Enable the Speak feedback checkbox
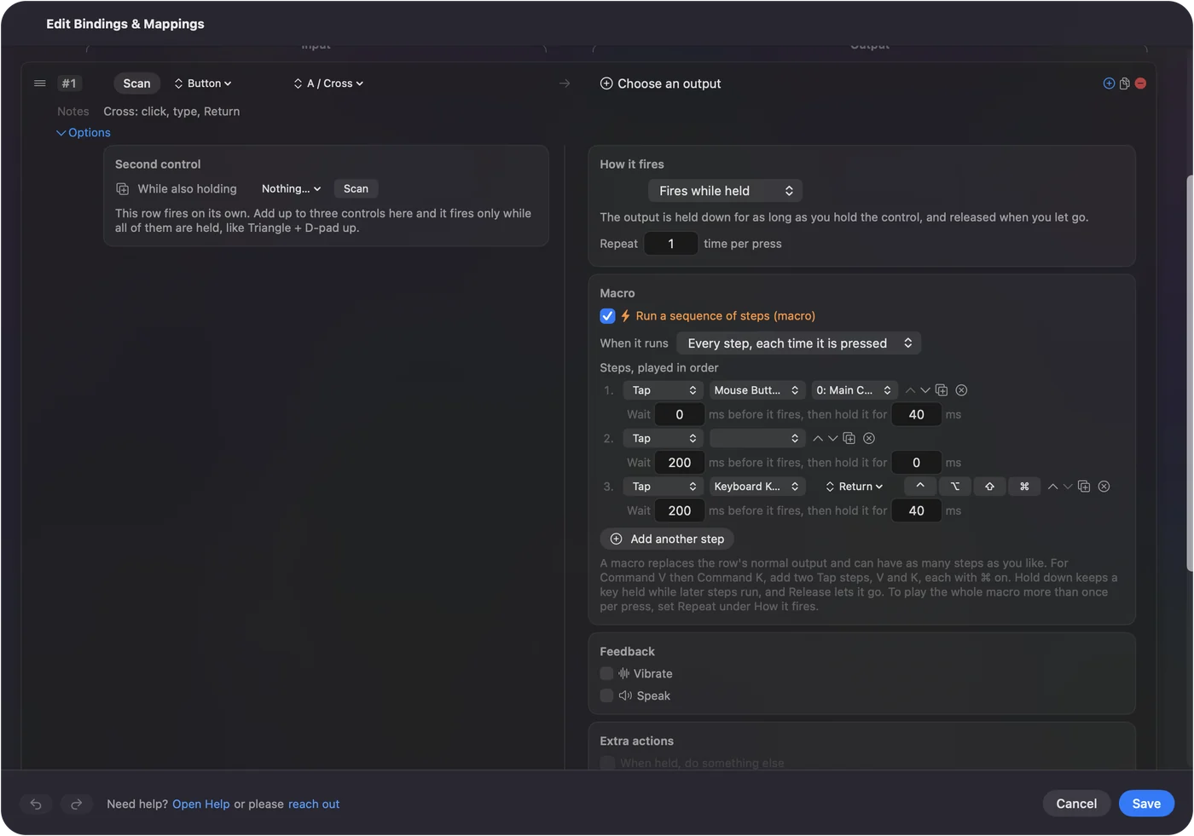This screenshot has height=836, width=1194. tap(606, 695)
